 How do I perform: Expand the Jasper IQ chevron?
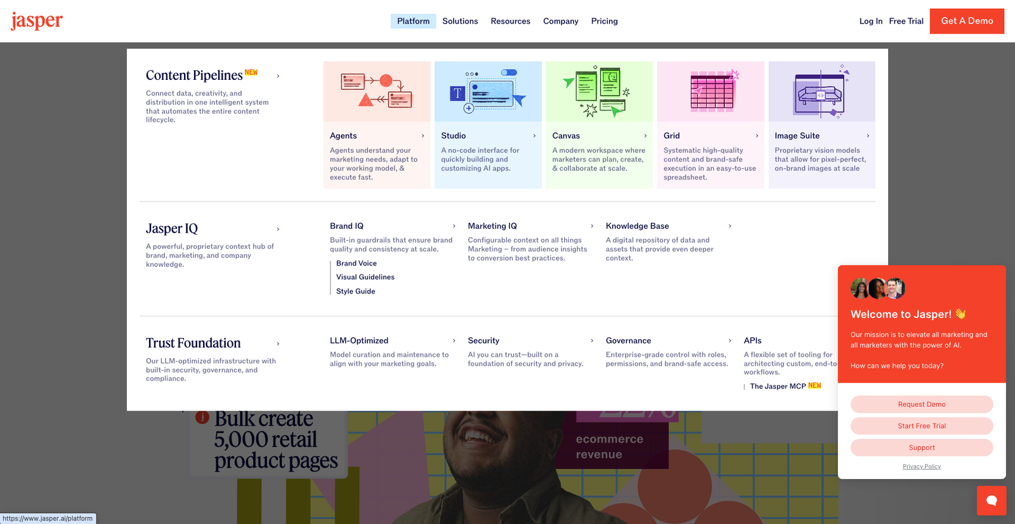(278, 229)
